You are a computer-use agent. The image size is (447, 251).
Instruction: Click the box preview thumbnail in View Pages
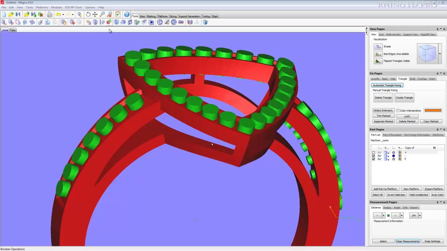pos(427,54)
